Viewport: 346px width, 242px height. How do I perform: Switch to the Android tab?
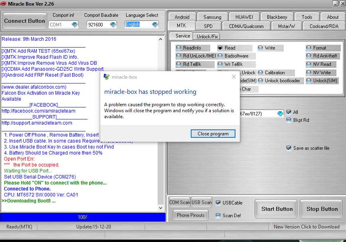click(182, 17)
